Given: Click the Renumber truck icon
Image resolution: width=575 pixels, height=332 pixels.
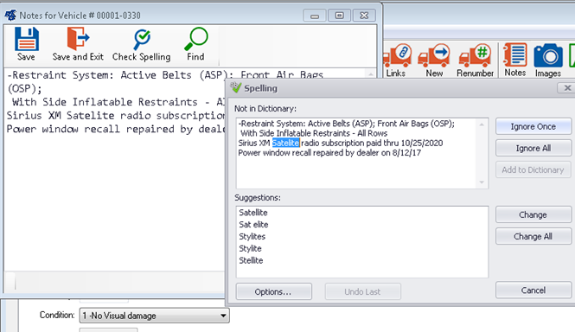Looking at the screenshot, I should 476,55.
